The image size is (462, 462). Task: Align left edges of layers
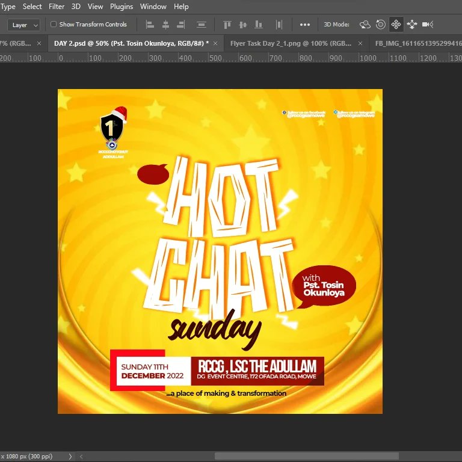150,25
